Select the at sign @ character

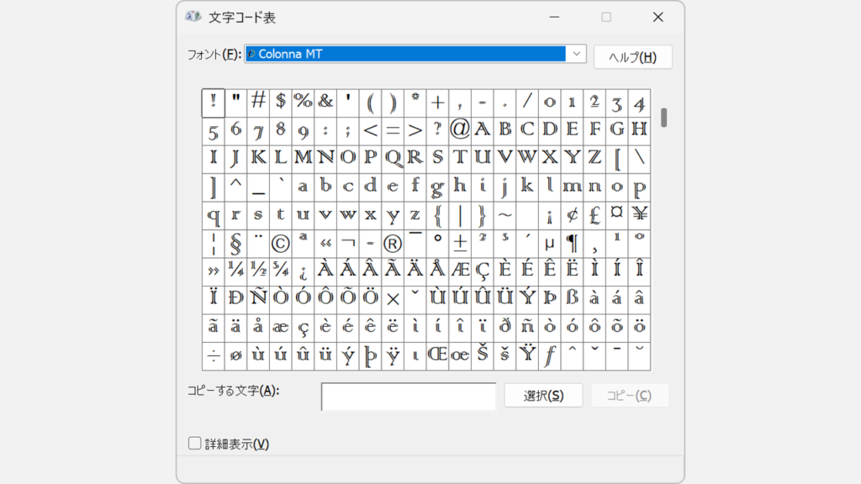tap(459, 130)
